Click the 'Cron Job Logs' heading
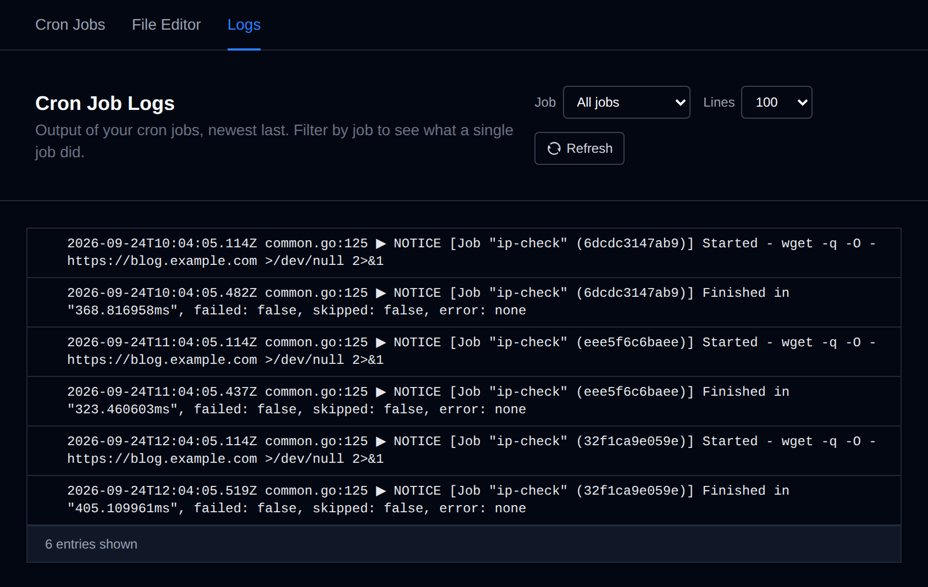The width and height of the screenshot is (928, 587). pos(105,103)
